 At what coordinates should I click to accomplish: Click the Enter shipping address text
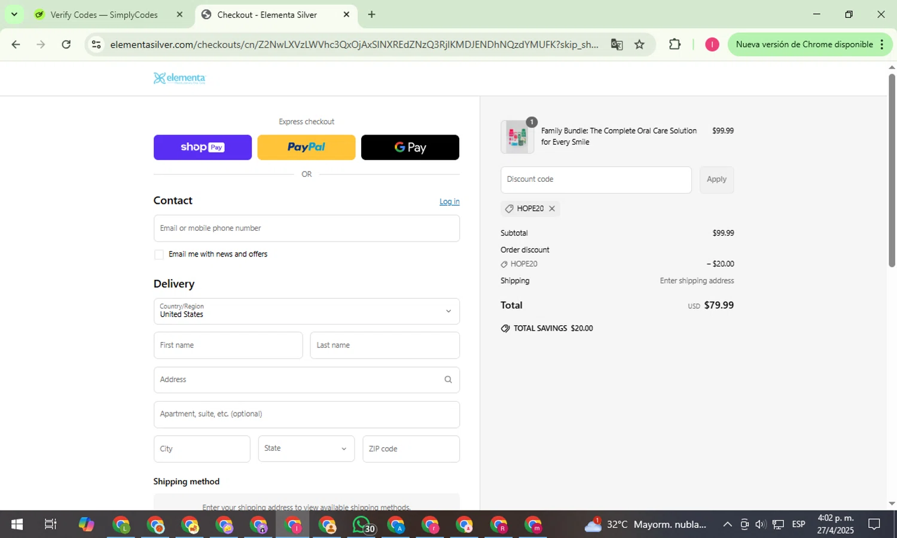click(697, 281)
